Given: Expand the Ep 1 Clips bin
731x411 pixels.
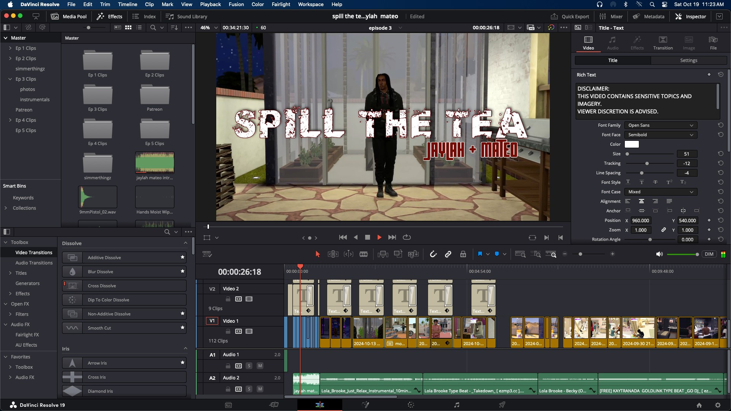Looking at the screenshot, I should (10, 48).
